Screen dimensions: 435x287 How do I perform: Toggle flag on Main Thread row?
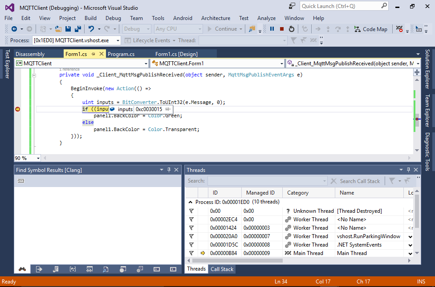[x=191, y=253]
